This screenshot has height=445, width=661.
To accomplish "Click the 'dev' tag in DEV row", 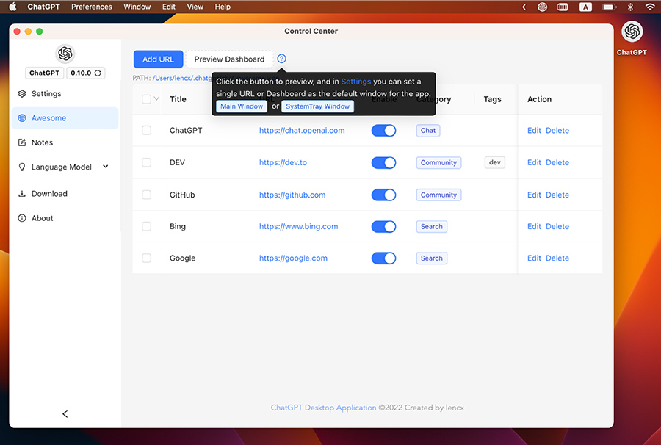I will (495, 162).
